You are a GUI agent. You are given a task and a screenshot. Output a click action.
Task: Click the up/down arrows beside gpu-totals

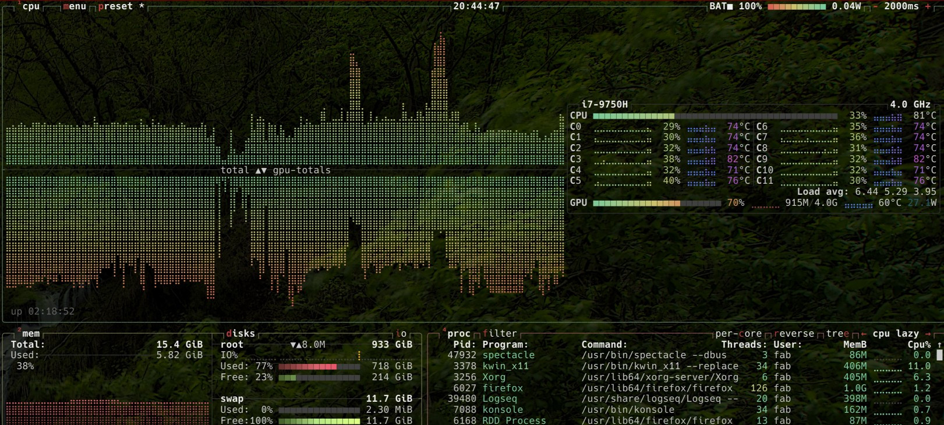[261, 170]
